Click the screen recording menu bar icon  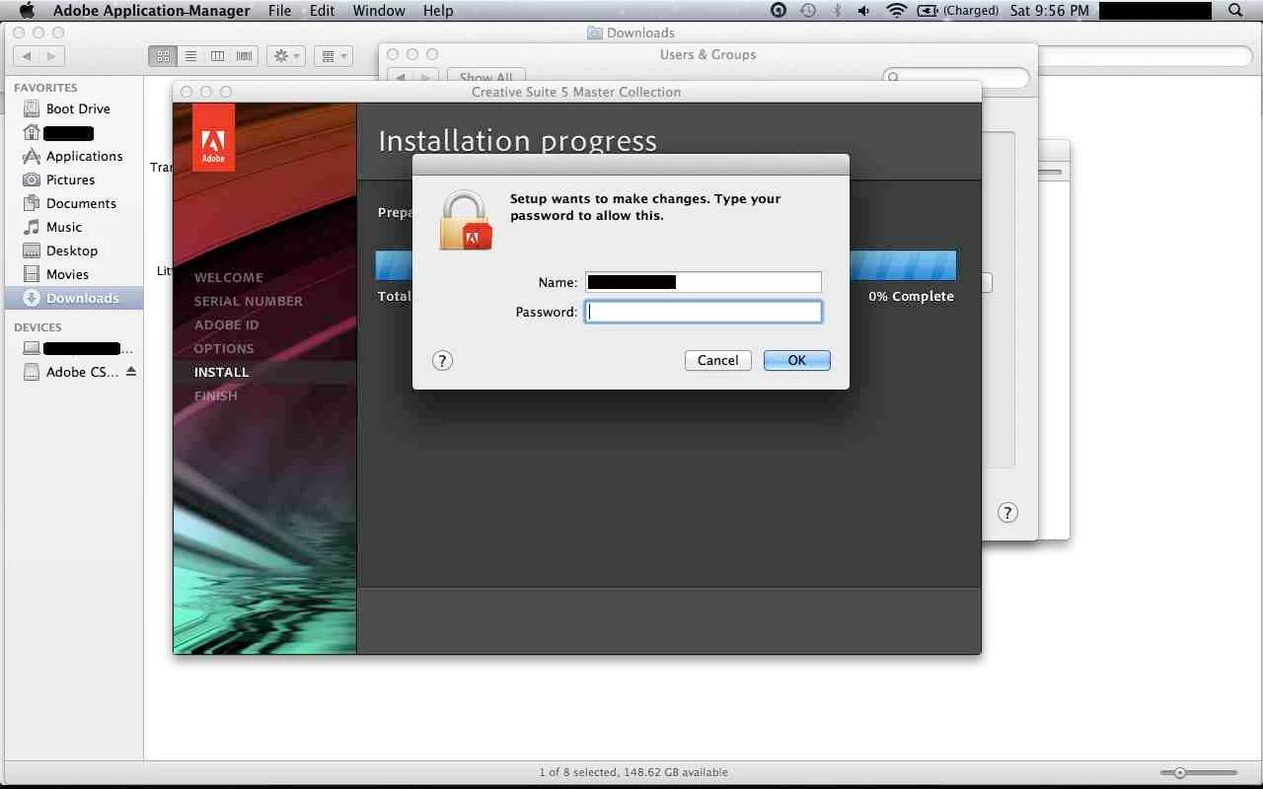click(x=779, y=11)
